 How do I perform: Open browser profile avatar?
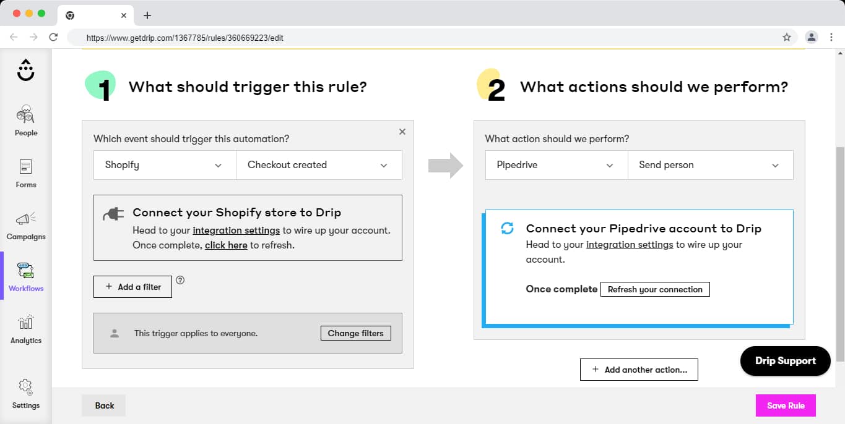click(x=812, y=37)
